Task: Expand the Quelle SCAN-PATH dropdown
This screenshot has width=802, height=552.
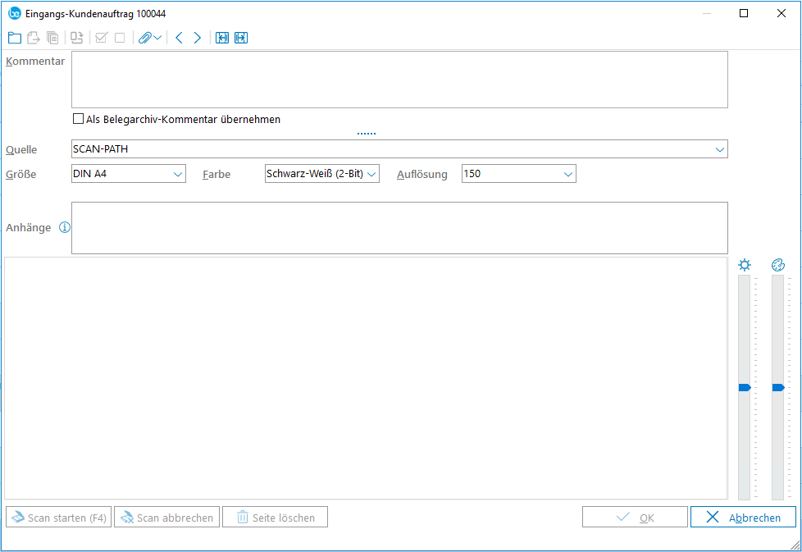Action: (719, 149)
